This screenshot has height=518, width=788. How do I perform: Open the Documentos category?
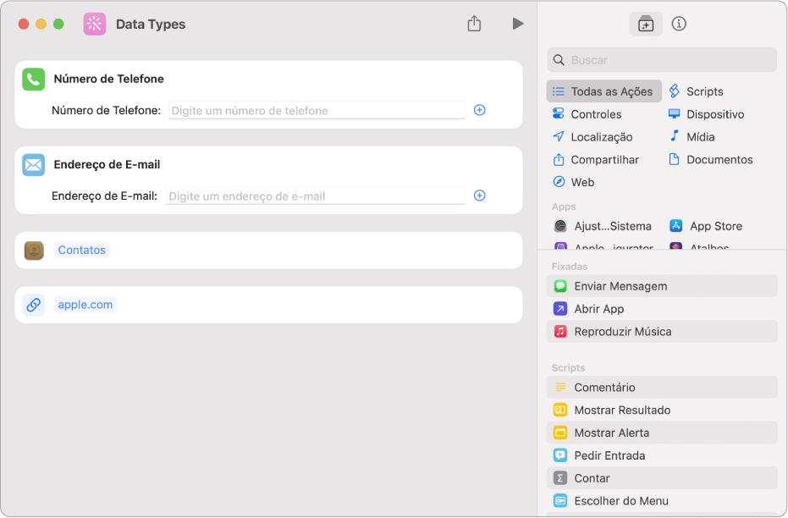click(711, 160)
